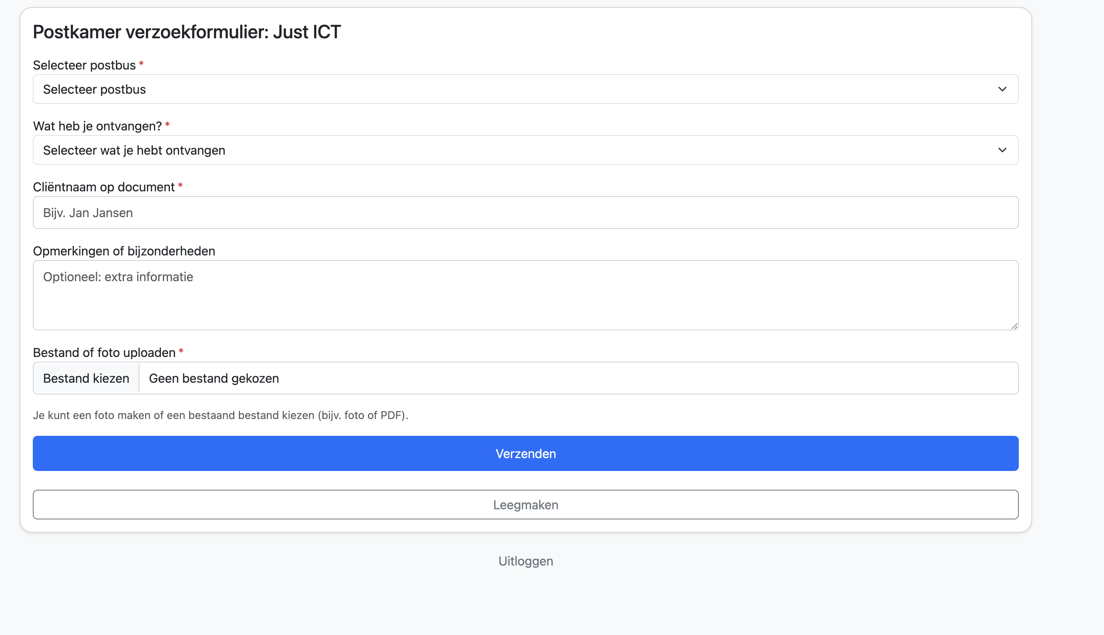Click the 'Opmerkingen of bijzonderheden' label

pos(124,251)
